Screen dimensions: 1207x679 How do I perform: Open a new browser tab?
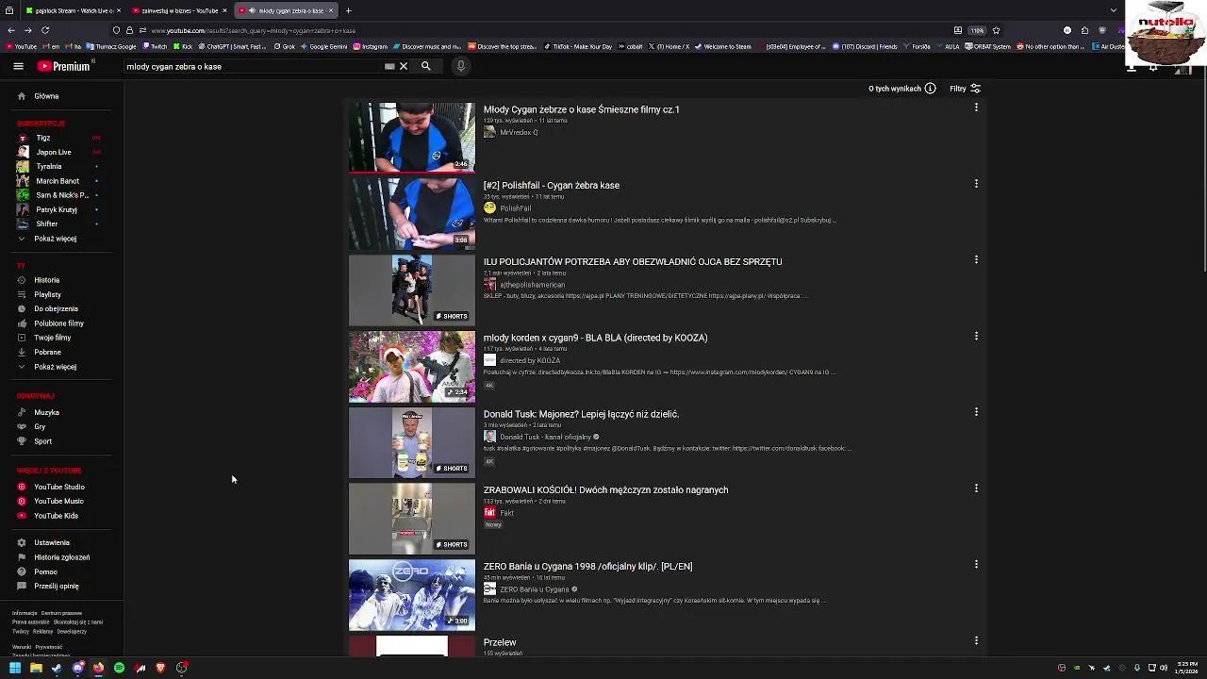348,10
